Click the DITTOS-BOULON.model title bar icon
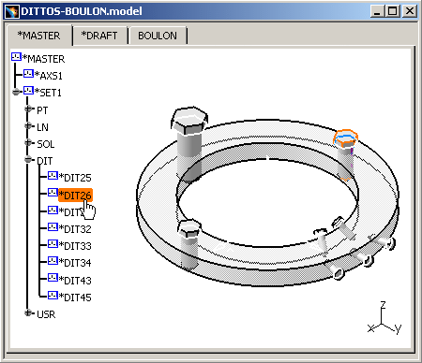The image size is (422, 363). (12, 11)
